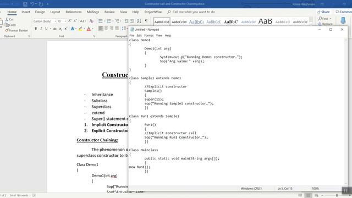The width and height of the screenshot is (352, 198).
Task: Apply the yellow text highlight color
Action: click(80, 29)
